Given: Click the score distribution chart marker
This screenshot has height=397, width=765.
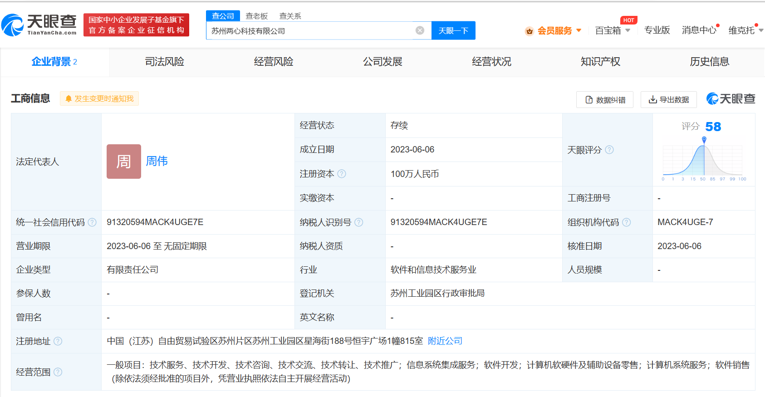Looking at the screenshot, I should click(704, 140).
